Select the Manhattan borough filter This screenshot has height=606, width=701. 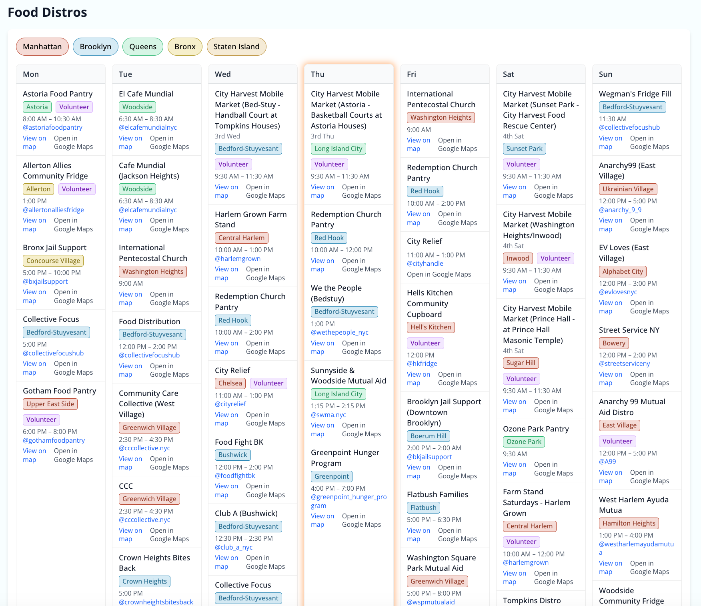(42, 46)
